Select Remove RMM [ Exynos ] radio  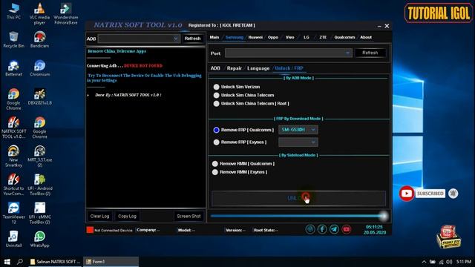215,172
